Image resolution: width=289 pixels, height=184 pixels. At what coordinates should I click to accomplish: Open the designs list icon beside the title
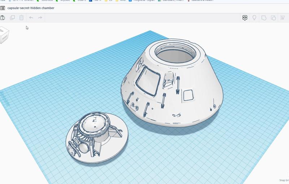click(3, 8)
